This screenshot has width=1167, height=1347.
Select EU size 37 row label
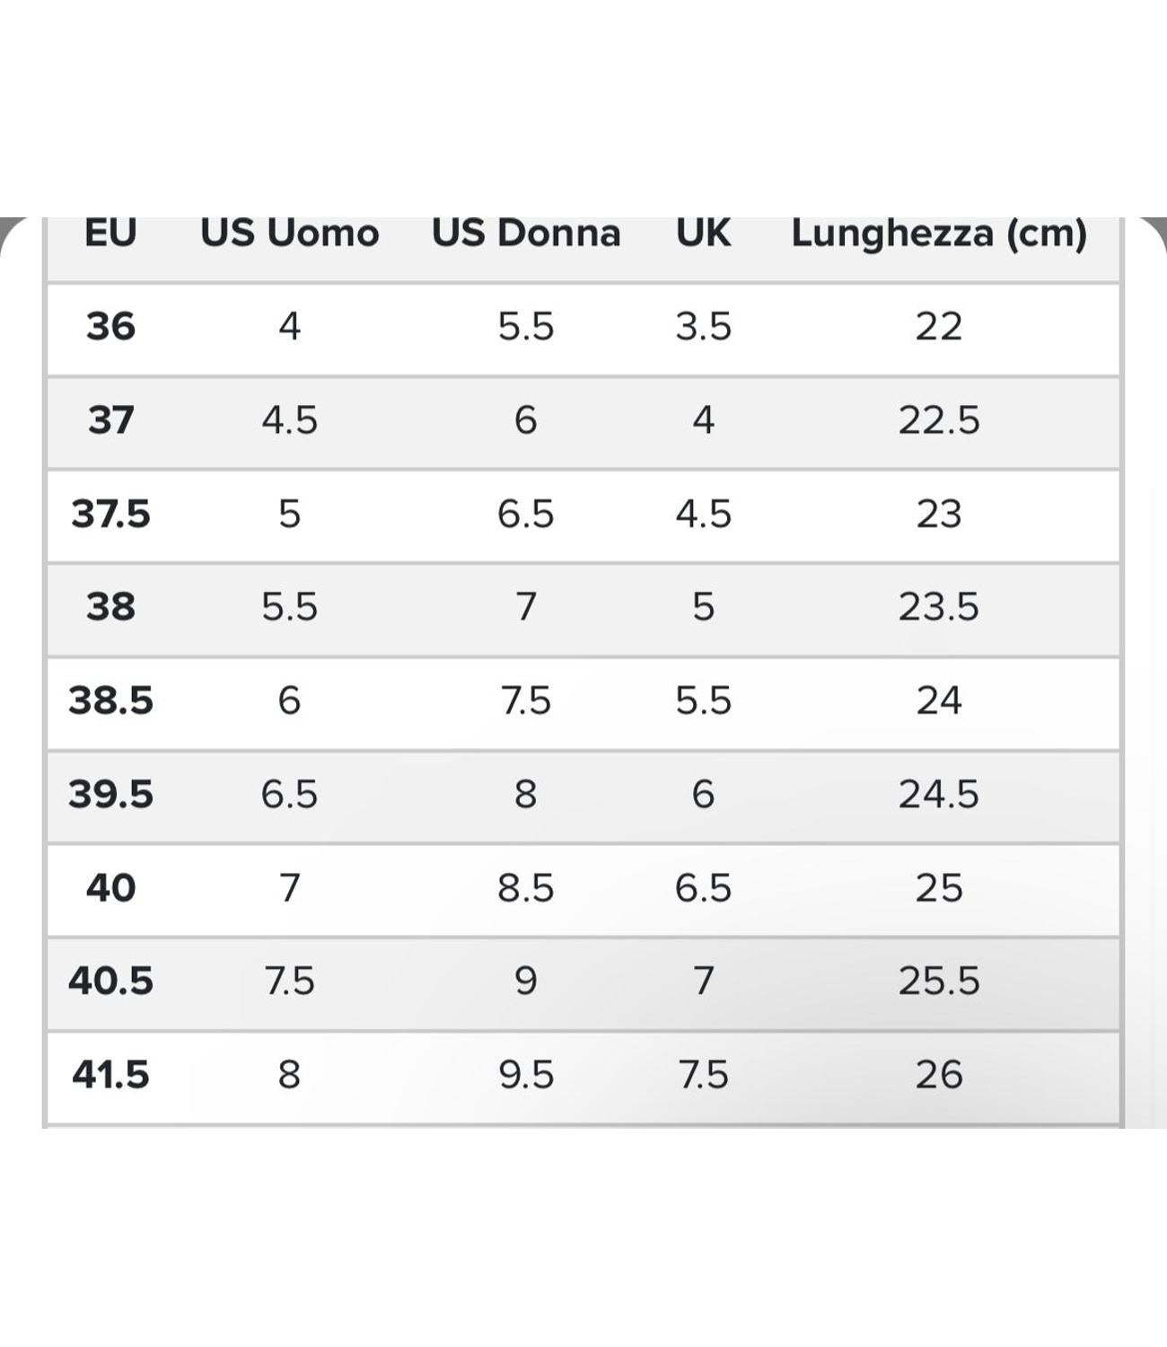(110, 420)
